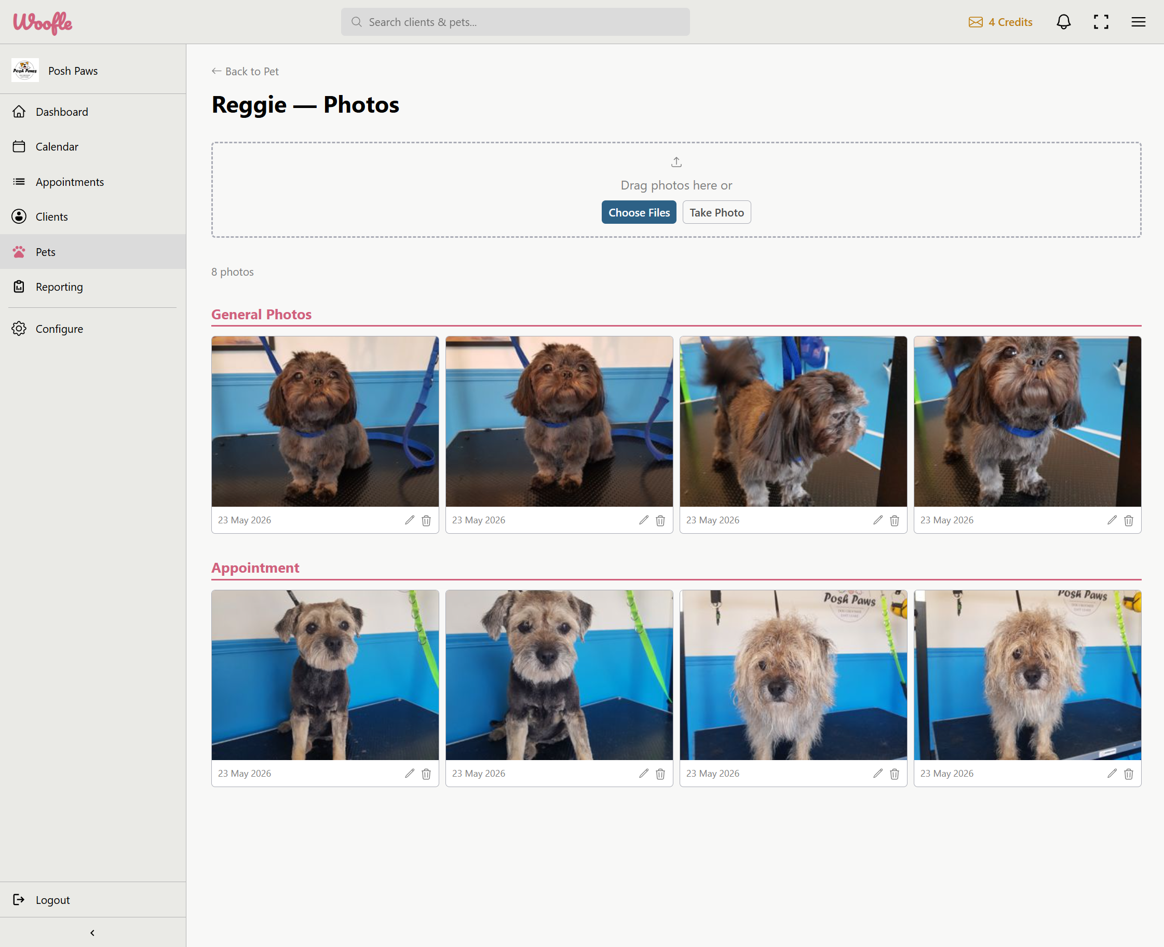Select the Posh Paws business profile
This screenshot has width=1164, height=947.
click(x=93, y=71)
